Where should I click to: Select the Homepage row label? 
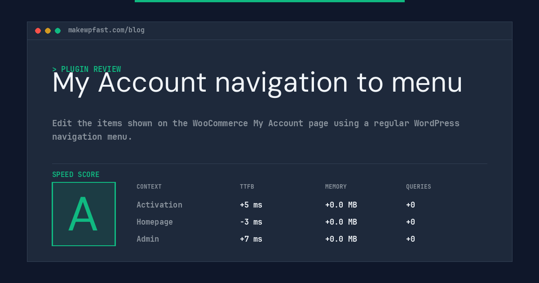tap(155, 222)
